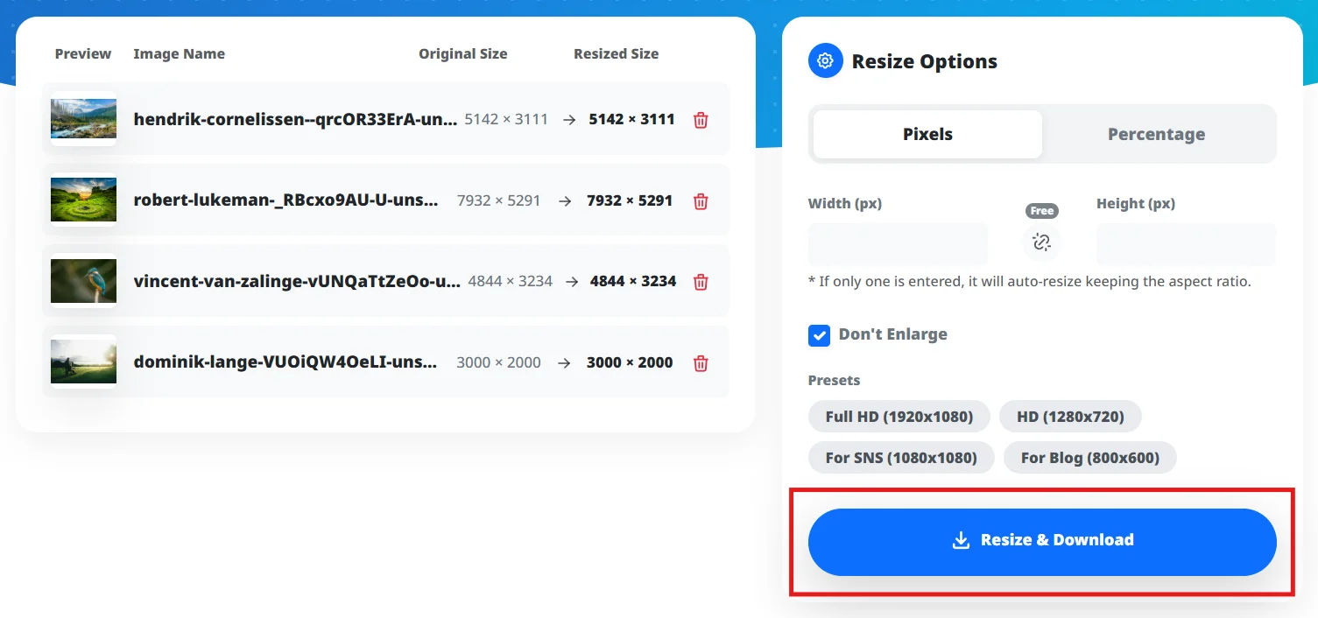
Task: Click the Don't Enlarge label text
Action: pos(892,334)
